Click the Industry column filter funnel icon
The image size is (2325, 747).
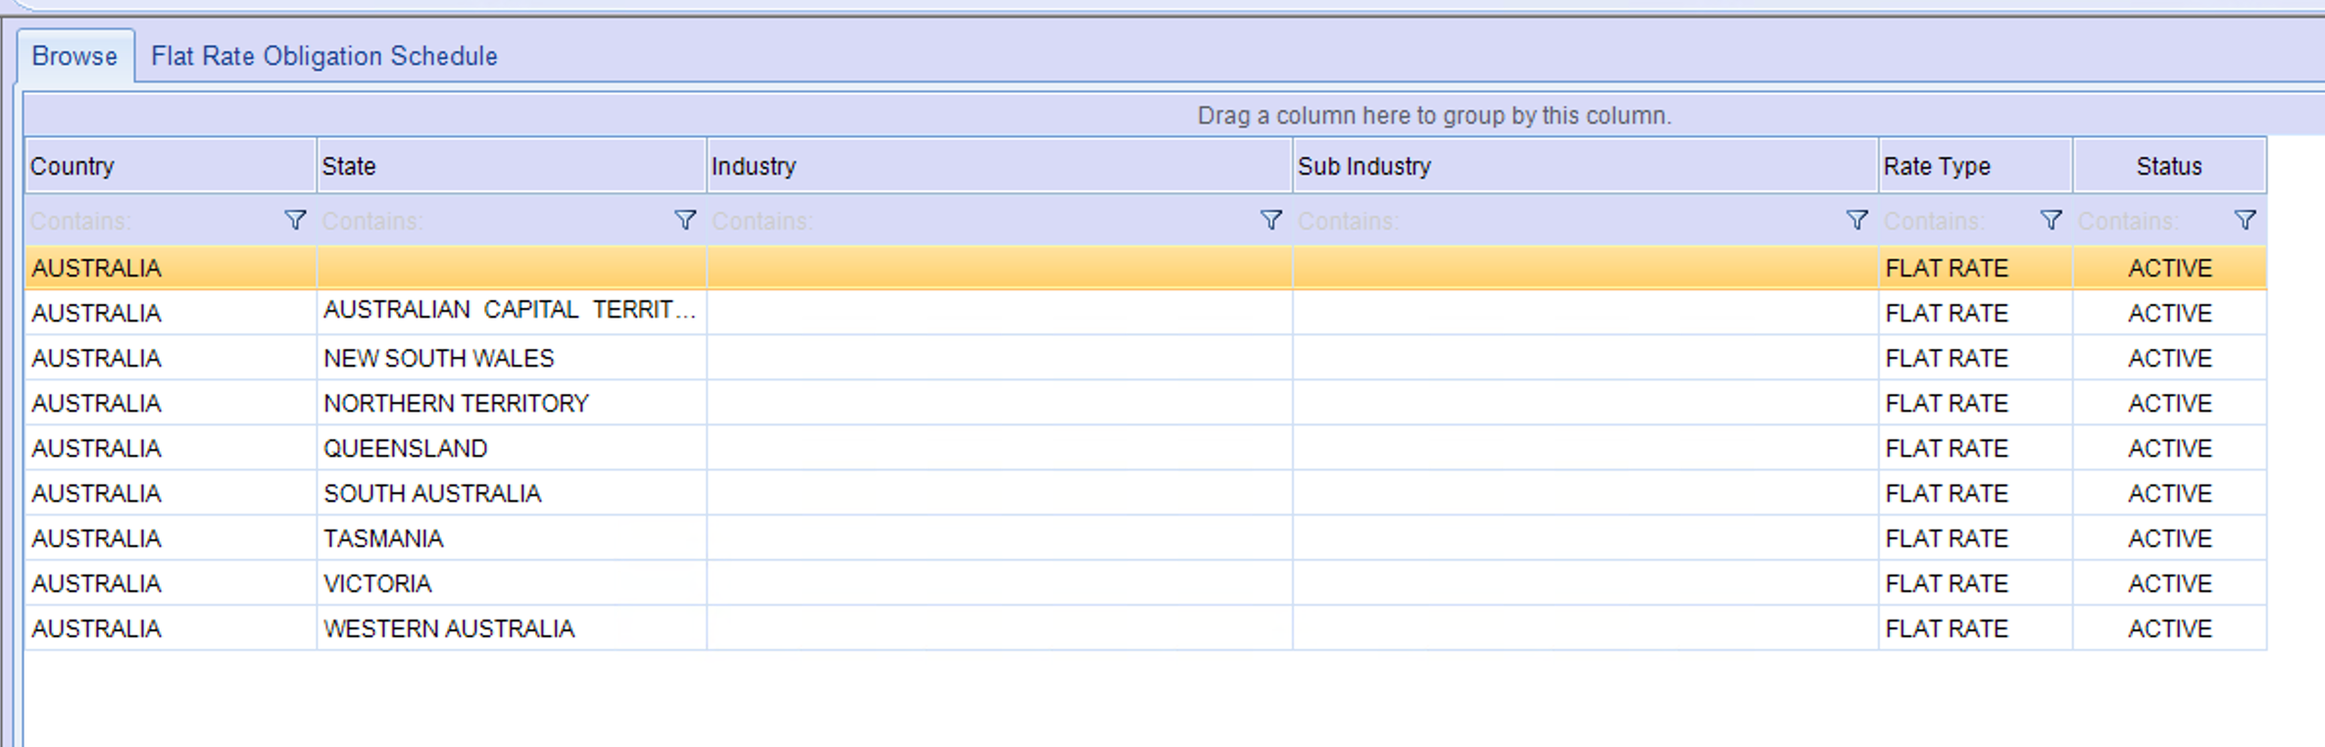point(1270,221)
